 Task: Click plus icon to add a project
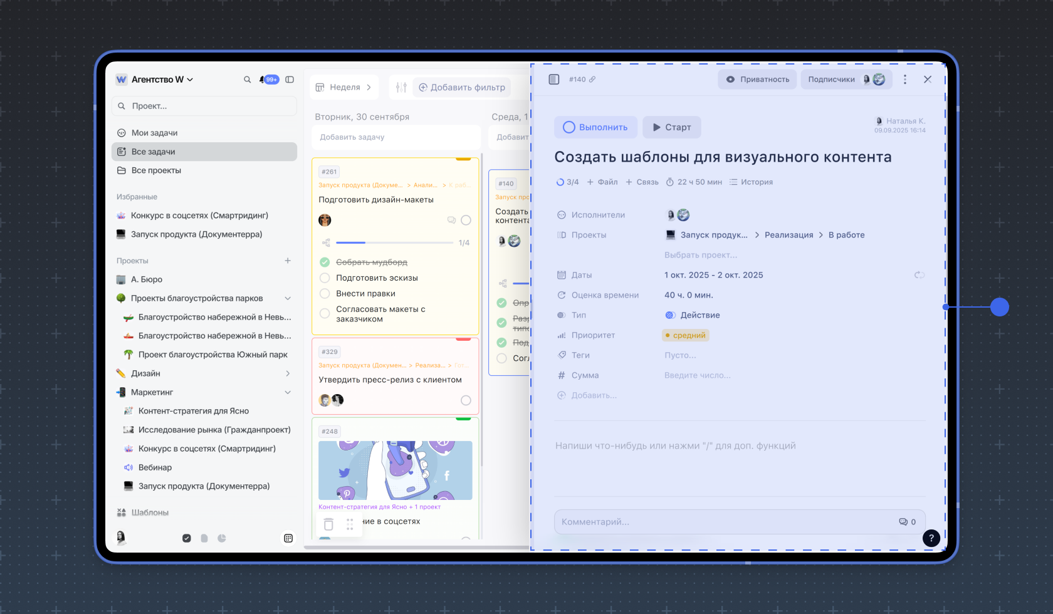point(288,261)
